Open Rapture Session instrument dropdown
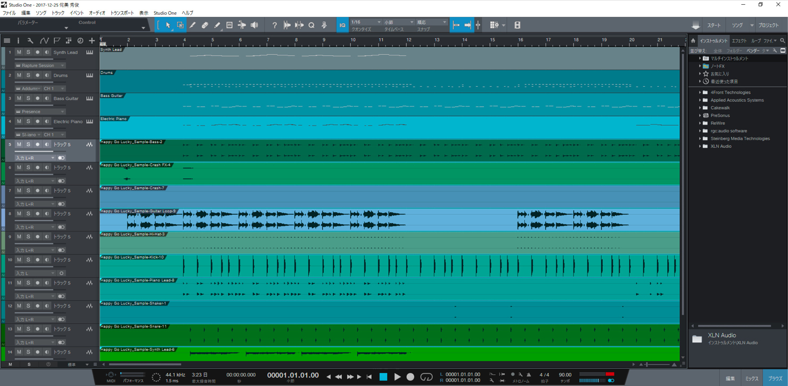This screenshot has height=386, width=788. 40,65
